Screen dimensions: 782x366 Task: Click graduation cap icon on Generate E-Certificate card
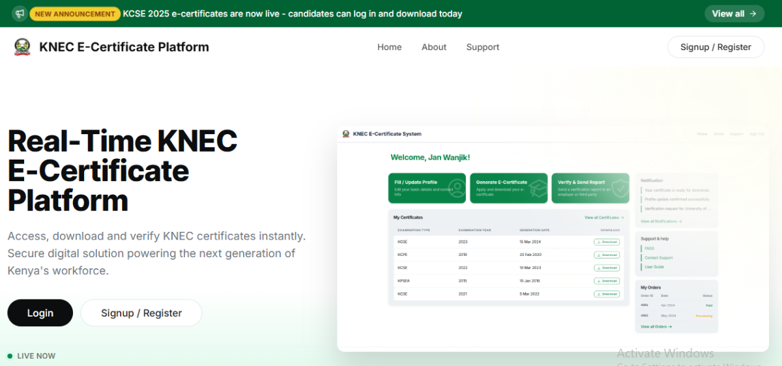click(538, 189)
